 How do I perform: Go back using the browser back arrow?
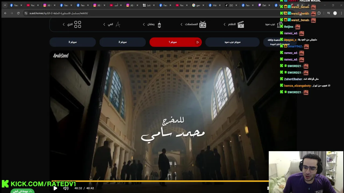(x=5, y=13)
